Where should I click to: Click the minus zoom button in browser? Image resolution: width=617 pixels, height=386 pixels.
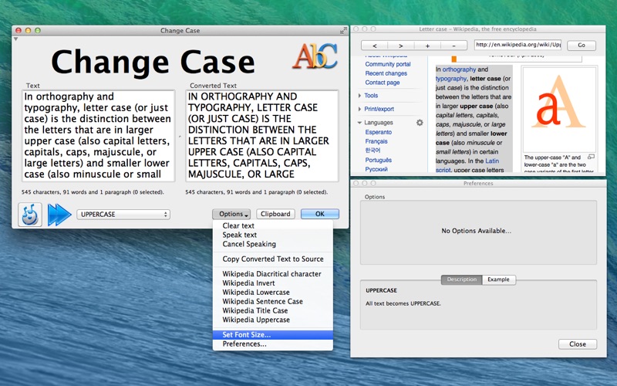(x=453, y=46)
